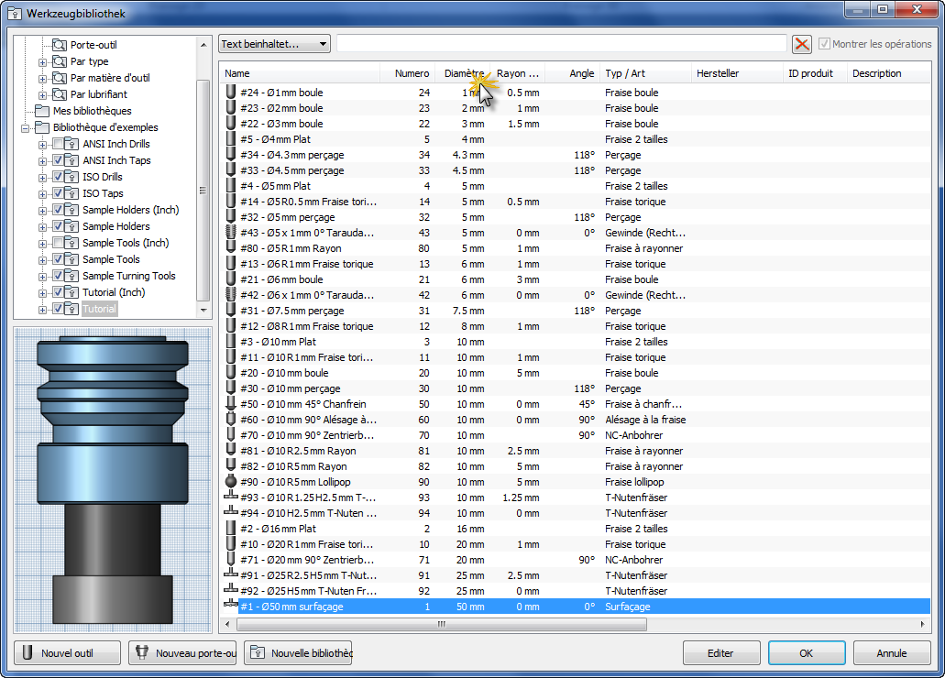The width and height of the screenshot is (945, 678).
Task: Click the Werkzeugbibliothek title bar icon
Action: 15,13
